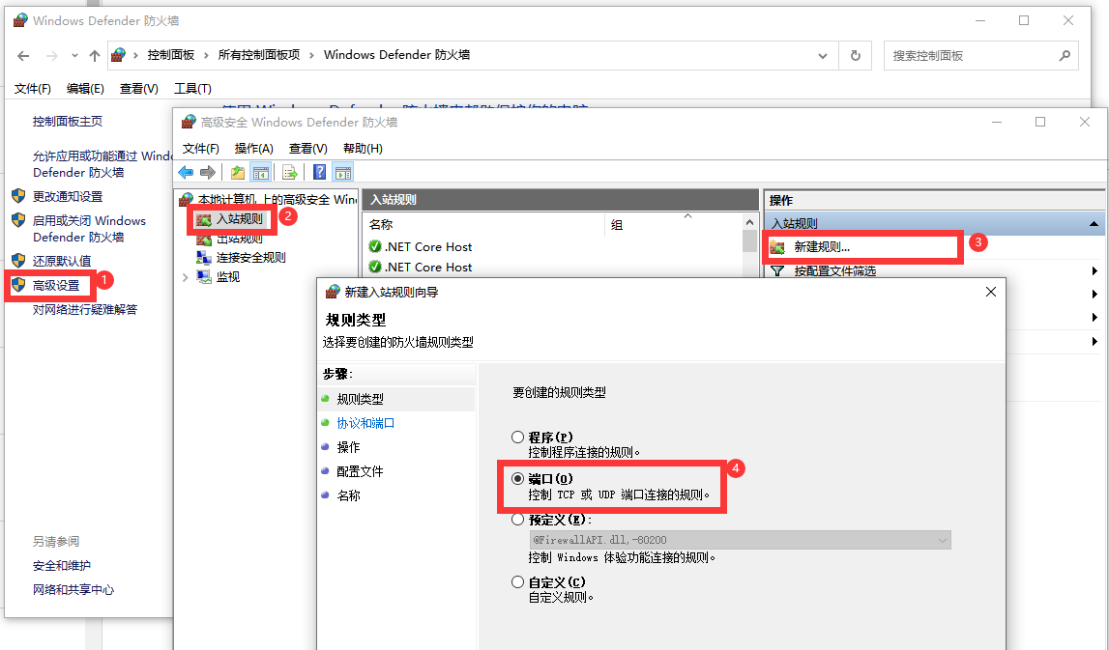
Task: Click the filter funnel icon for 按配置文件筛选
Action: [776, 271]
